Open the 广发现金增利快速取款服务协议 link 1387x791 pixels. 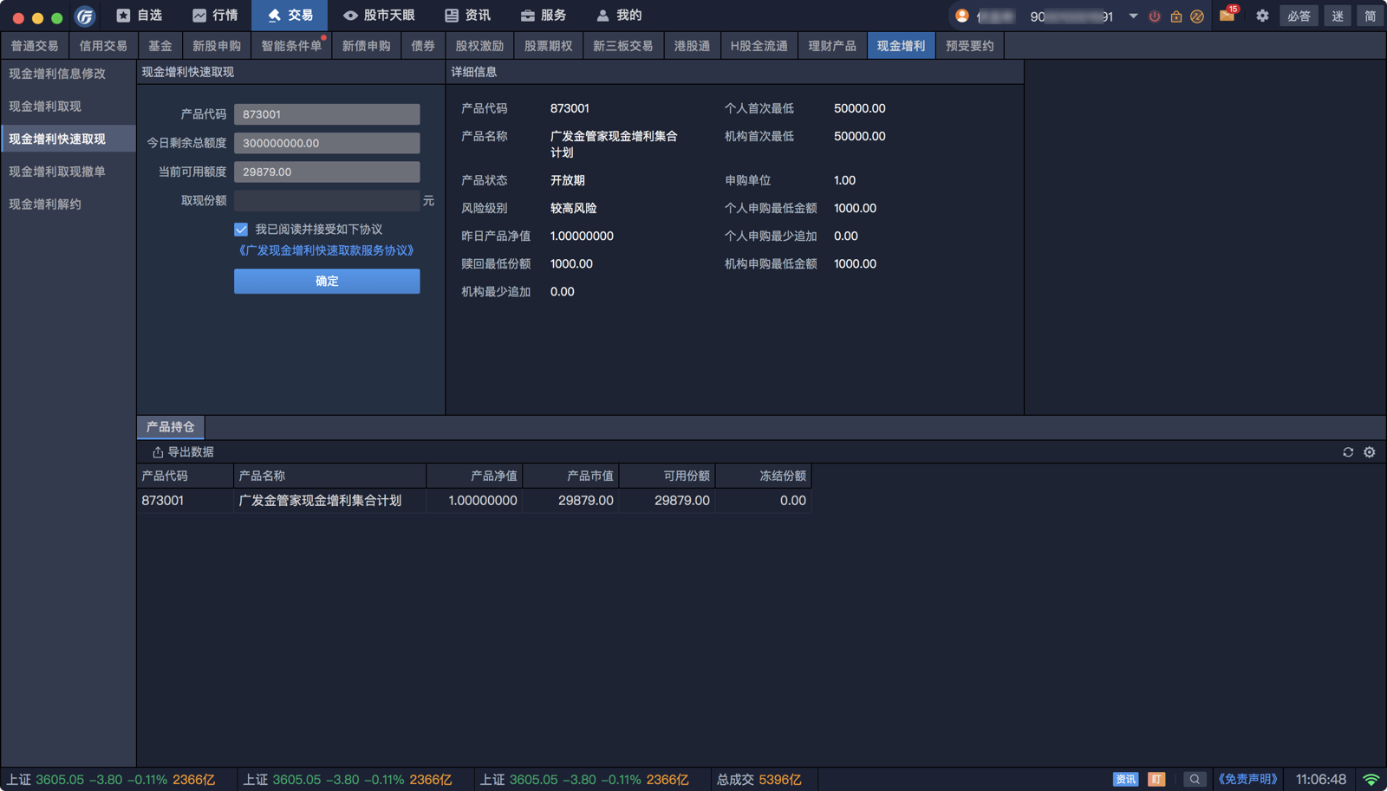[326, 250]
